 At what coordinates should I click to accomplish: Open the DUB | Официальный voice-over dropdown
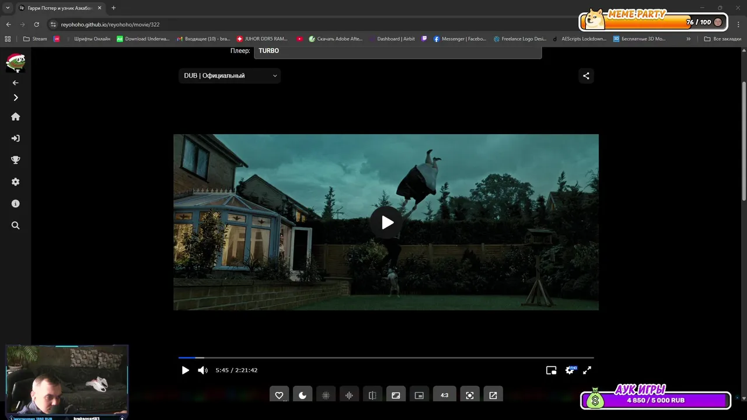click(x=229, y=76)
